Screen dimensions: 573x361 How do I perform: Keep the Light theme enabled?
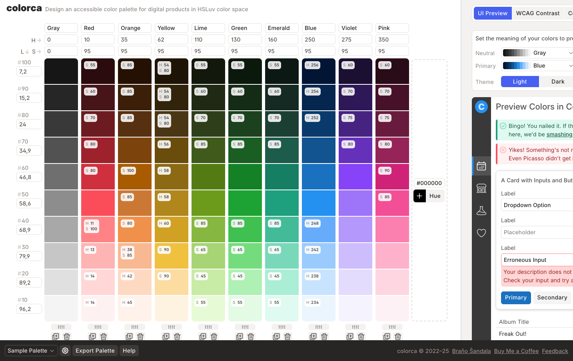pos(519,82)
